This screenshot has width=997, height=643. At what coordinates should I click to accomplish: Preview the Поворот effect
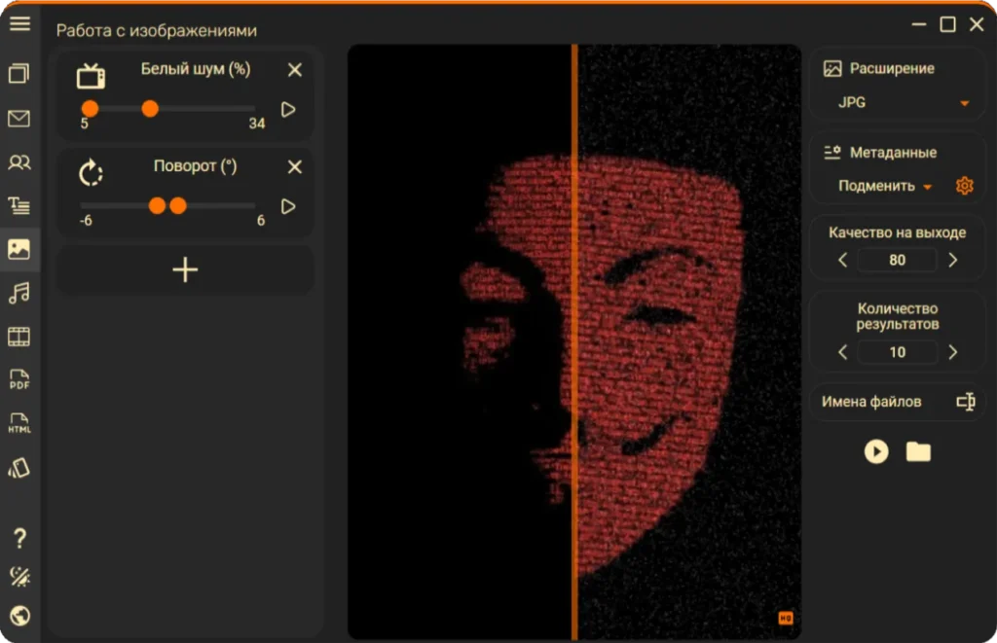click(x=288, y=206)
